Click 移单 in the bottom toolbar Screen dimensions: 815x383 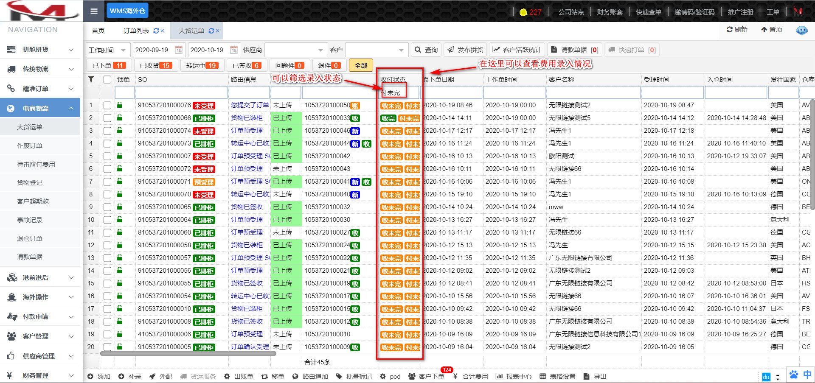point(273,376)
